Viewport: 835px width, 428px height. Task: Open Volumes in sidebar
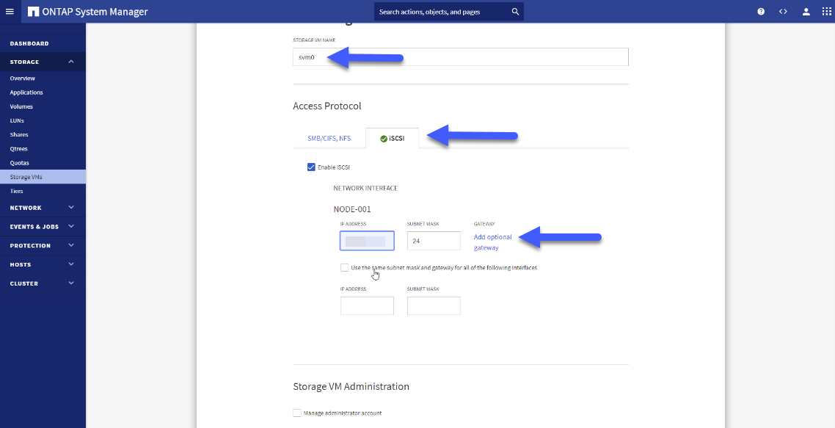click(21, 106)
